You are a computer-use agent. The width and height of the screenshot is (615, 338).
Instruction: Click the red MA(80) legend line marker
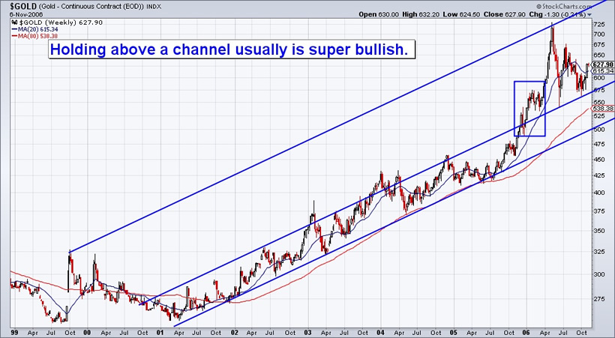13,36
